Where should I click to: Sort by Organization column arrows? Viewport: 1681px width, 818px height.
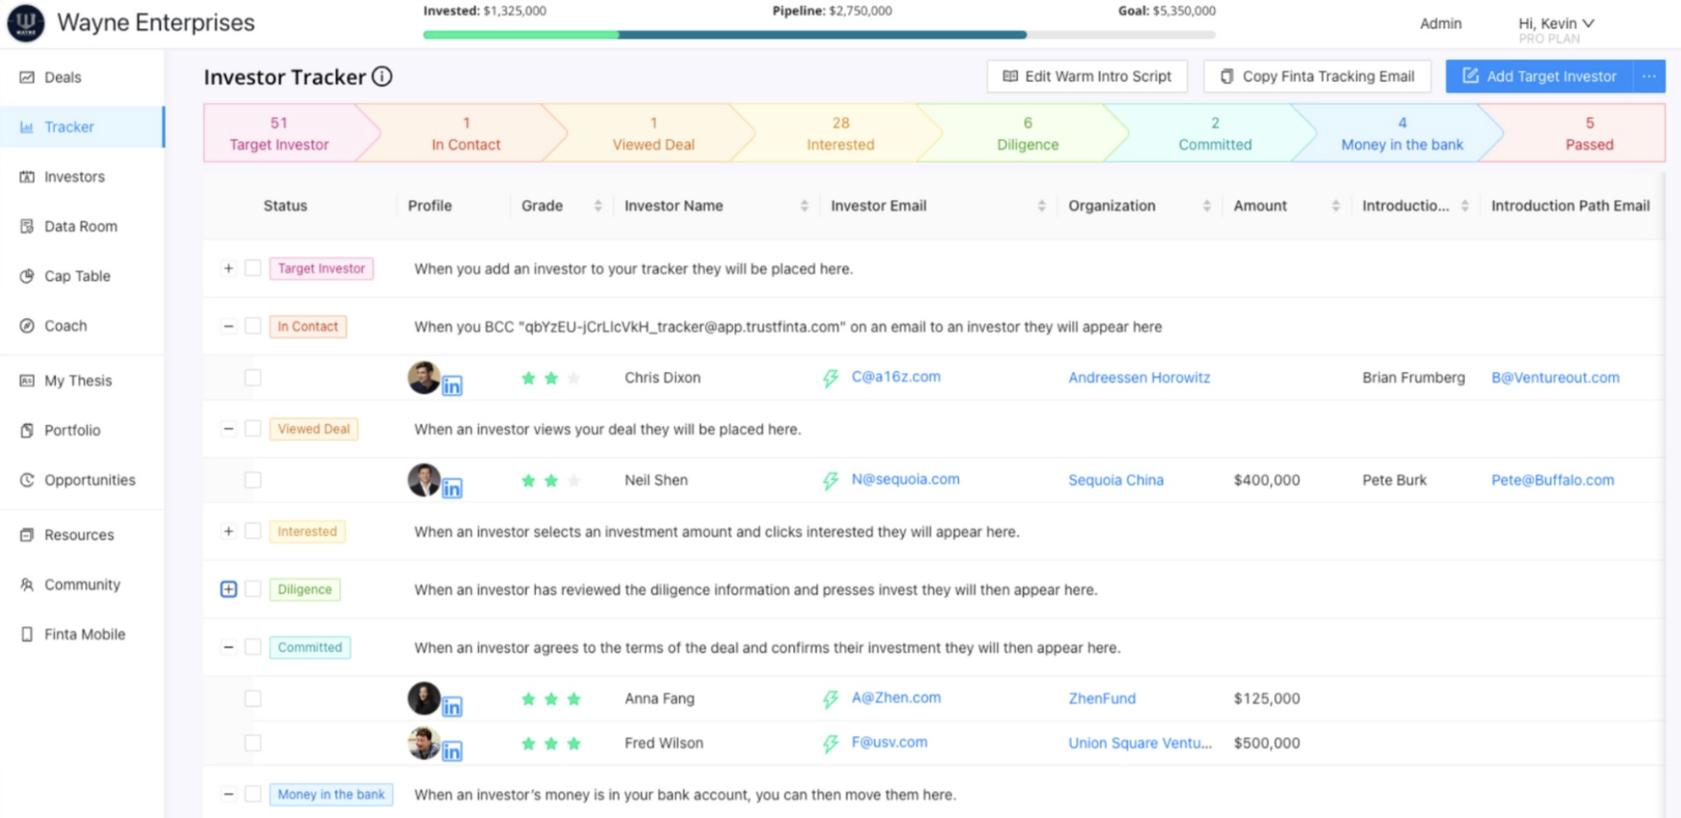[x=1207, y=206]
